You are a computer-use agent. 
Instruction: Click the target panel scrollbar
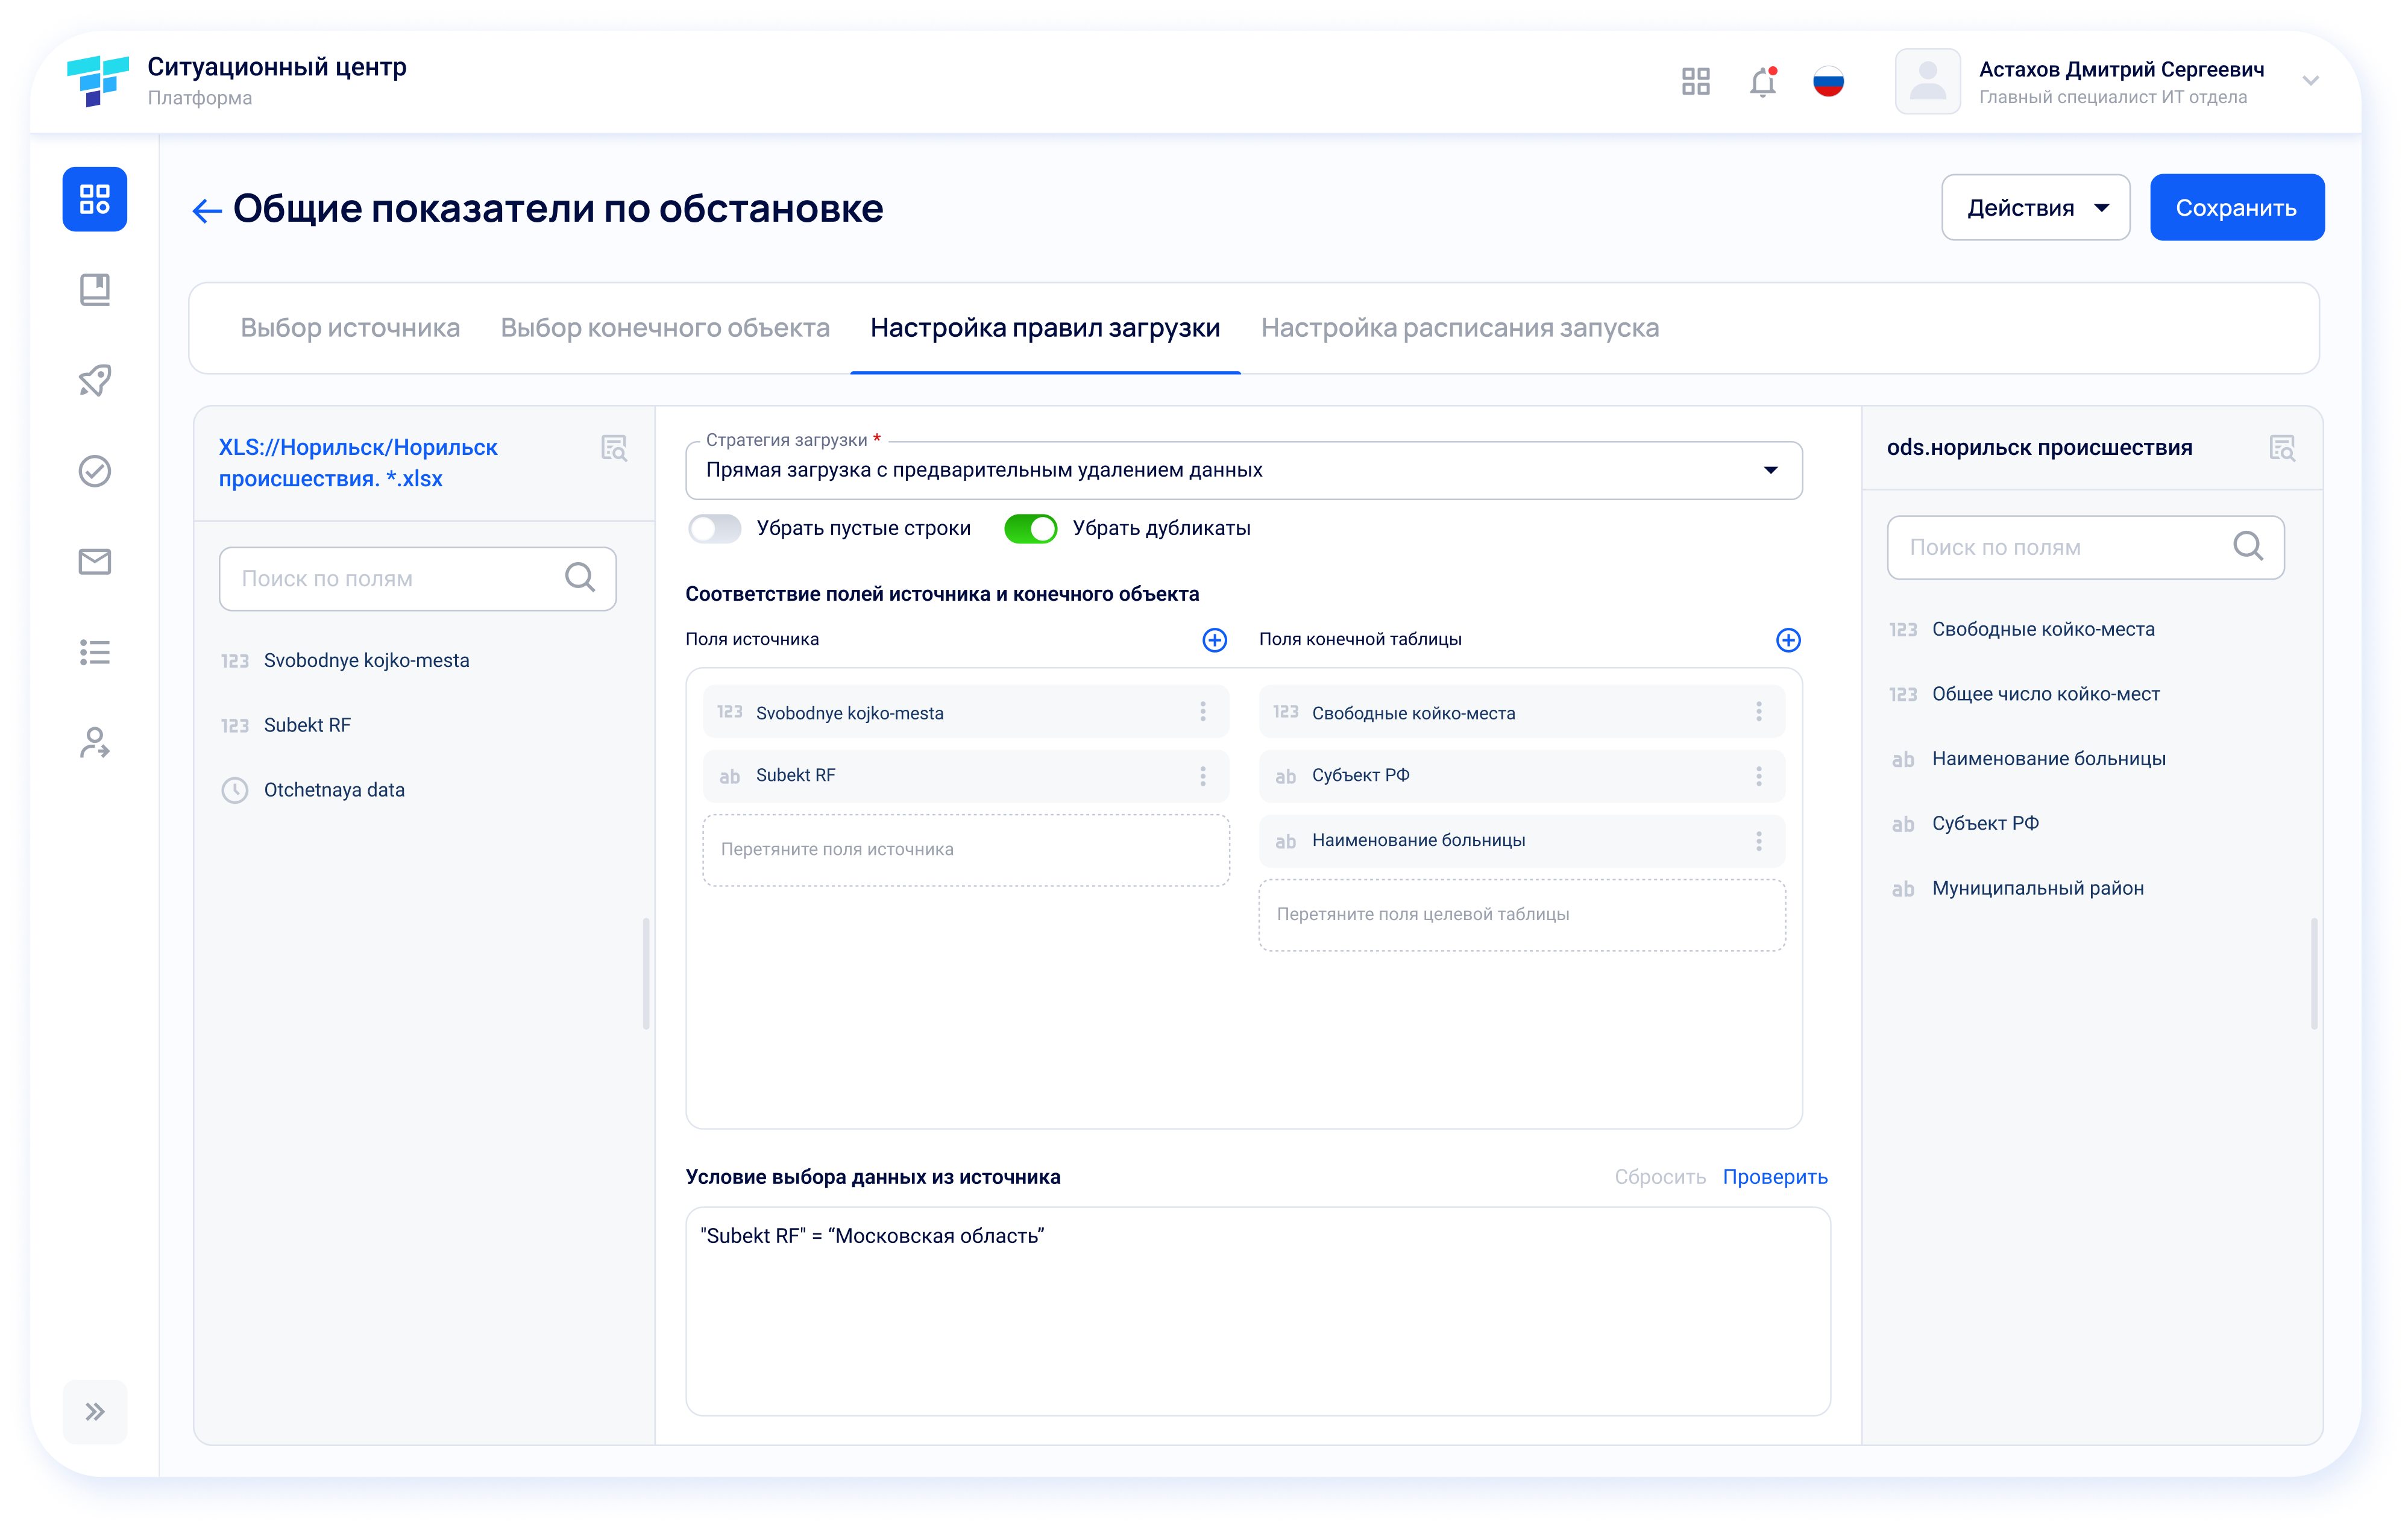[2314, 974]
